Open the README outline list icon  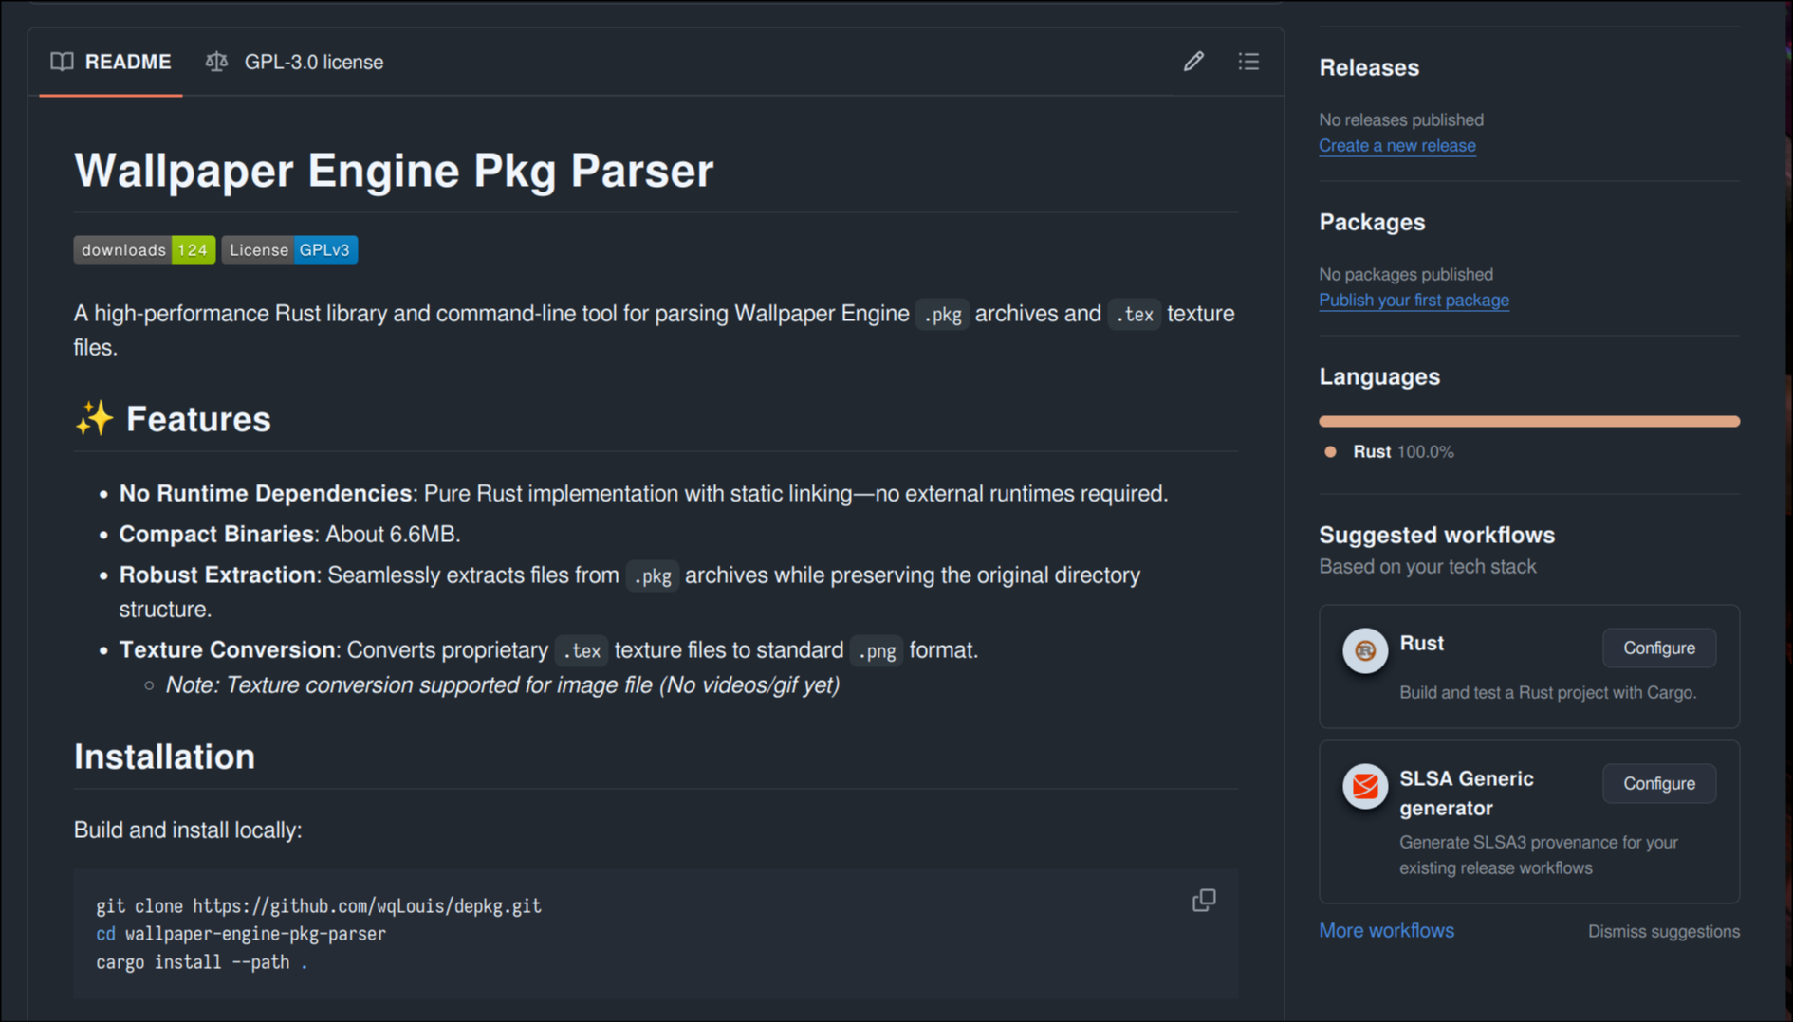point(1248,62)
